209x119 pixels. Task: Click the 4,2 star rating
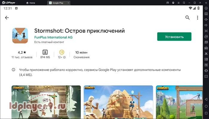coord(22,52)
